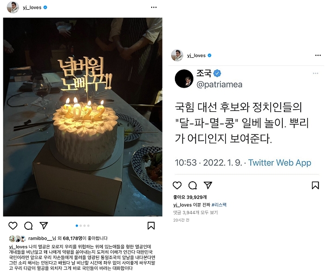Jump to second carousel dot indicator

click(81, 225)
